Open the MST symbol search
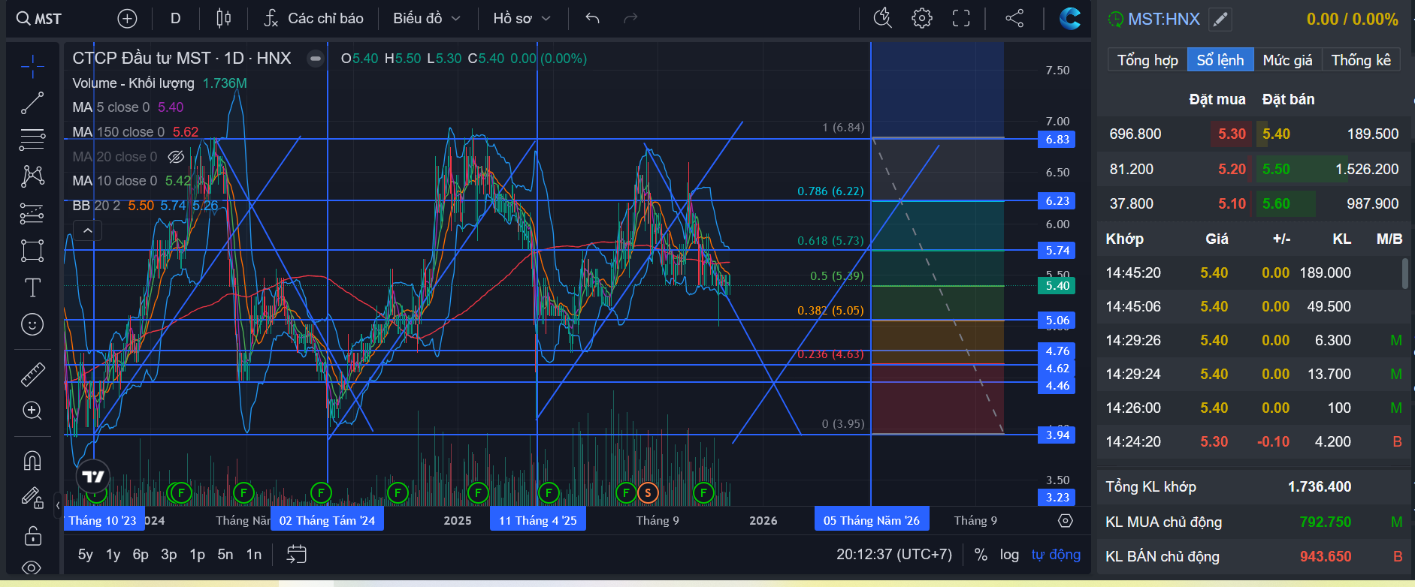1415x587 pixels. tap(39, 19)
